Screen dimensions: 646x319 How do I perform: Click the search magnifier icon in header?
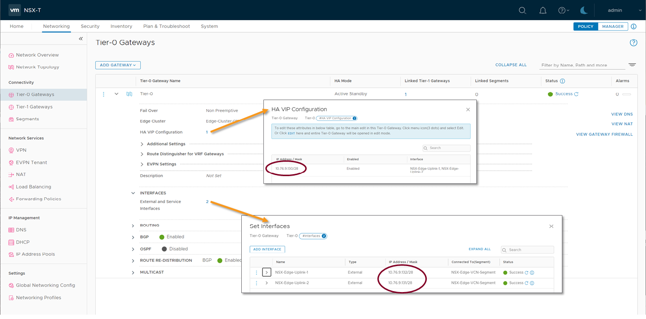(x=522, y=10)
